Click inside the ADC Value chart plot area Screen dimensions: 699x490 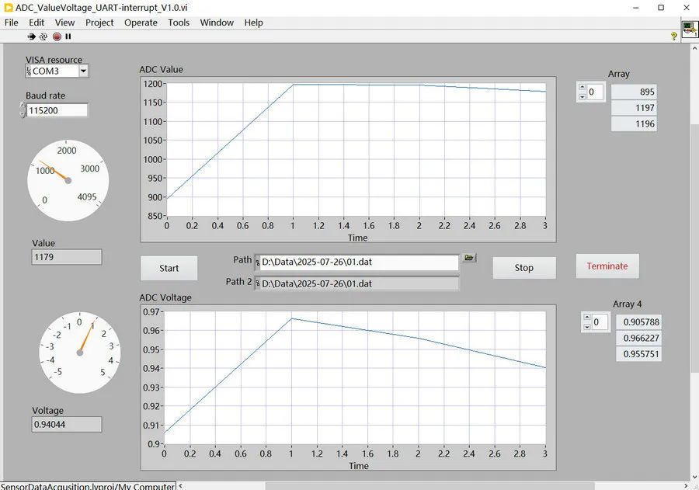click(x=356, y=150)
